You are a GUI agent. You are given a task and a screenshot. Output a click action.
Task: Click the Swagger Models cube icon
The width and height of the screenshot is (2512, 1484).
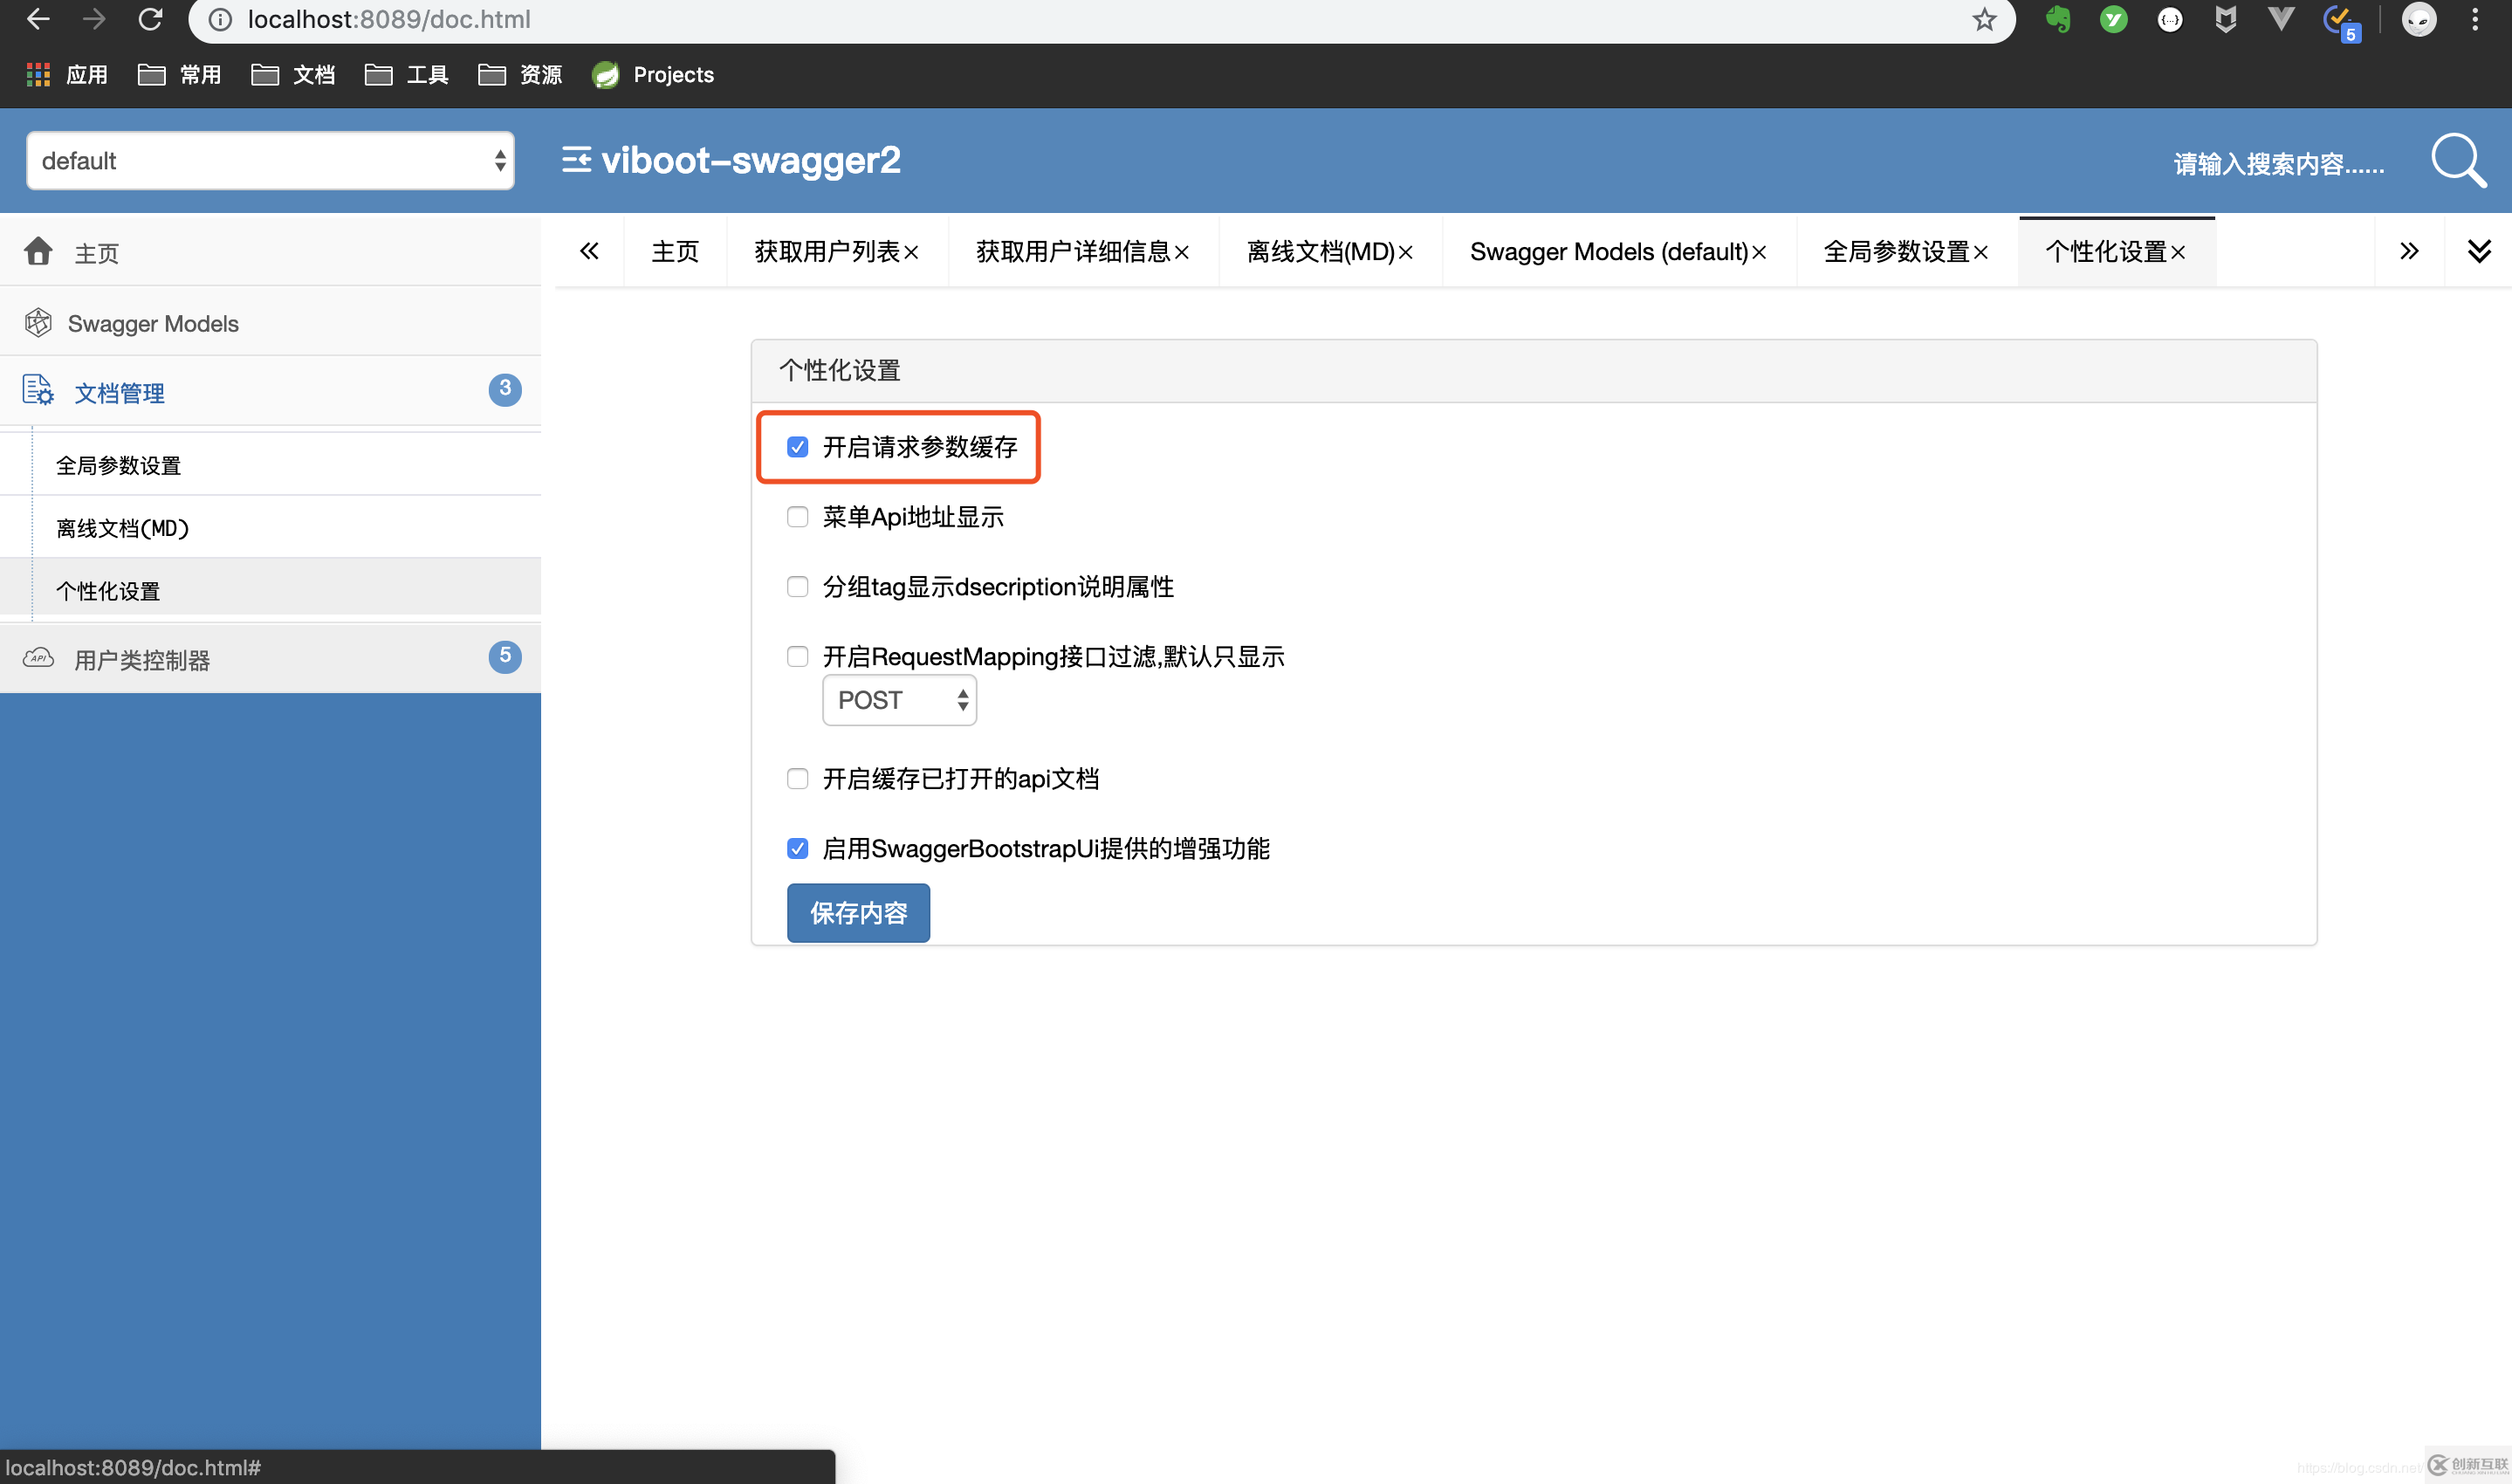coord(38,323)
